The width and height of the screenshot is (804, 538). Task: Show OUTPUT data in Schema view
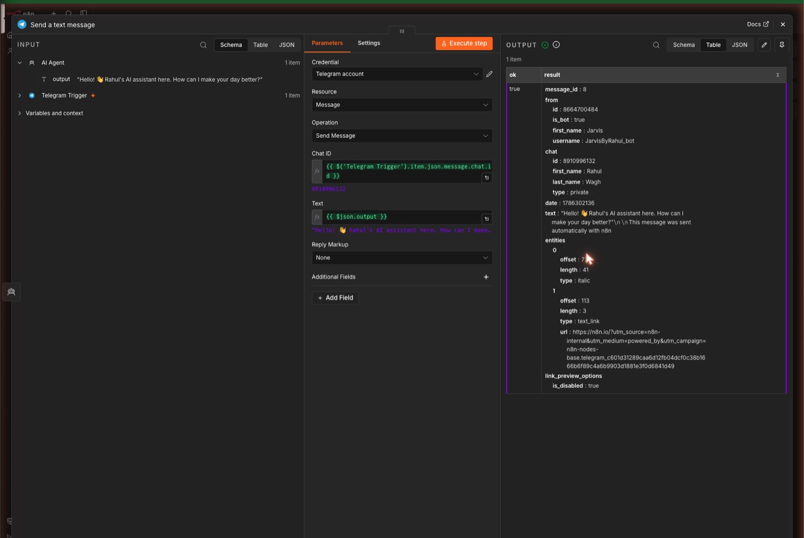point(684,45)
